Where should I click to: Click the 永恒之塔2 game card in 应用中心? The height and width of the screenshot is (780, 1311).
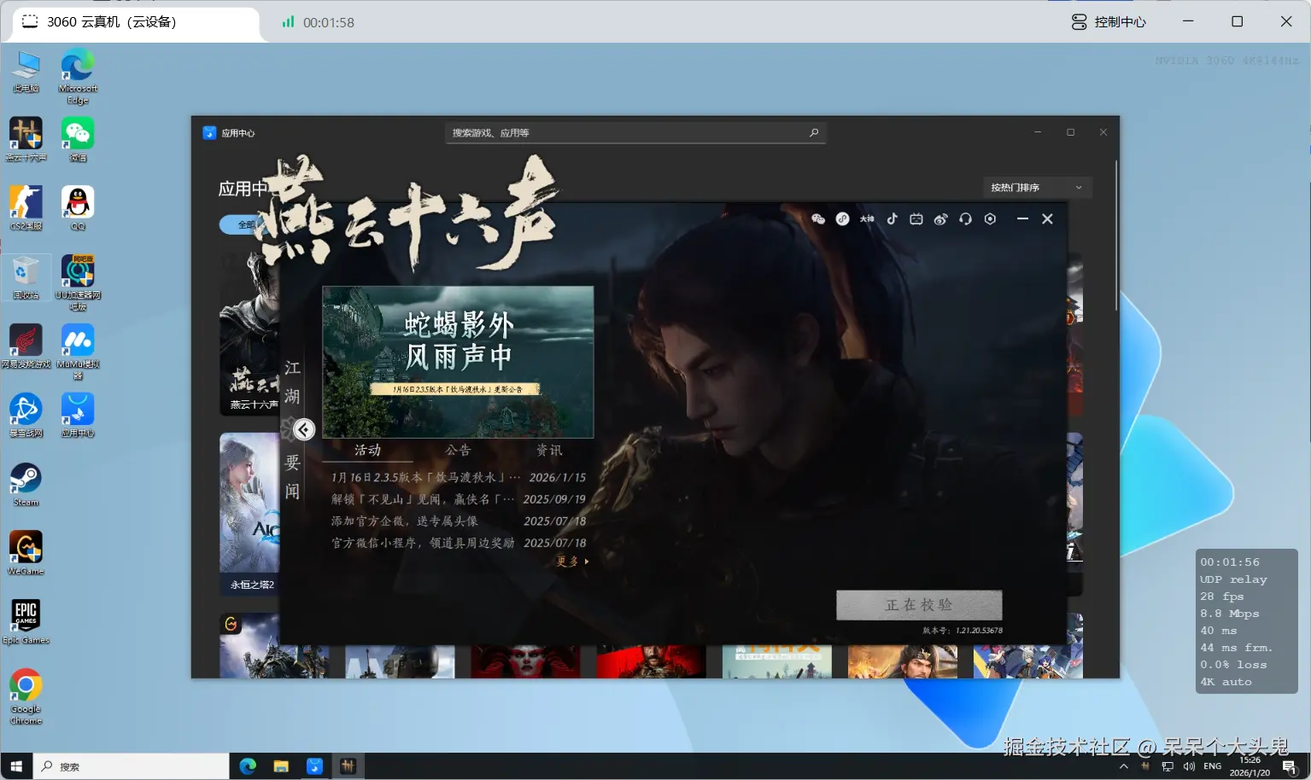pyautogui.click(x=249, y=514)
